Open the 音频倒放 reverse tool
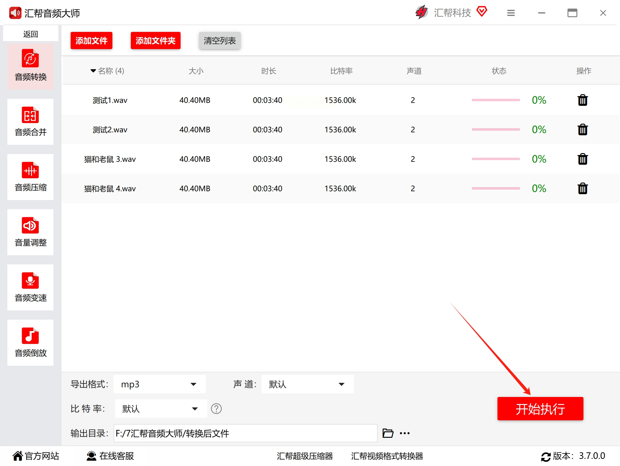Viewport: 620px width, 466px height. click(x=30, y=343)
